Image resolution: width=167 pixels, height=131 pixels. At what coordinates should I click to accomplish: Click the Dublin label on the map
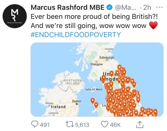77,101
